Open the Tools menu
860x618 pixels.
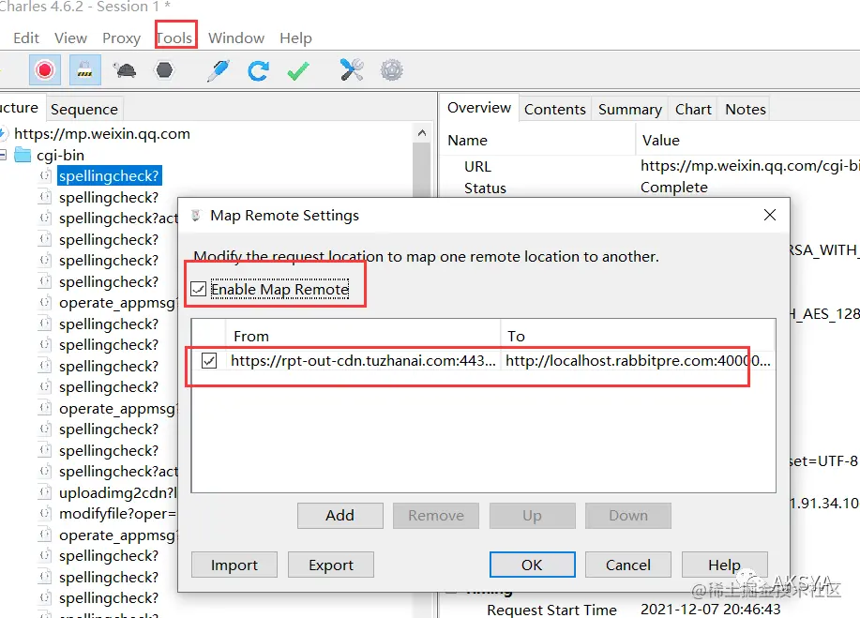tap(174, 38)
